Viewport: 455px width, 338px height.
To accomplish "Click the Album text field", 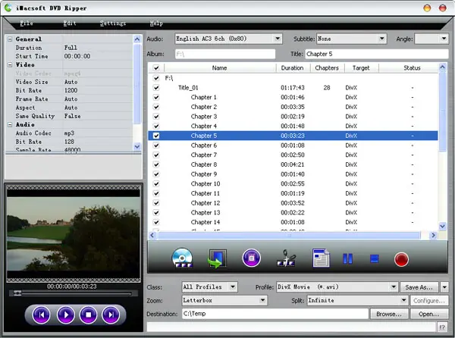I will tap(225, 54).
